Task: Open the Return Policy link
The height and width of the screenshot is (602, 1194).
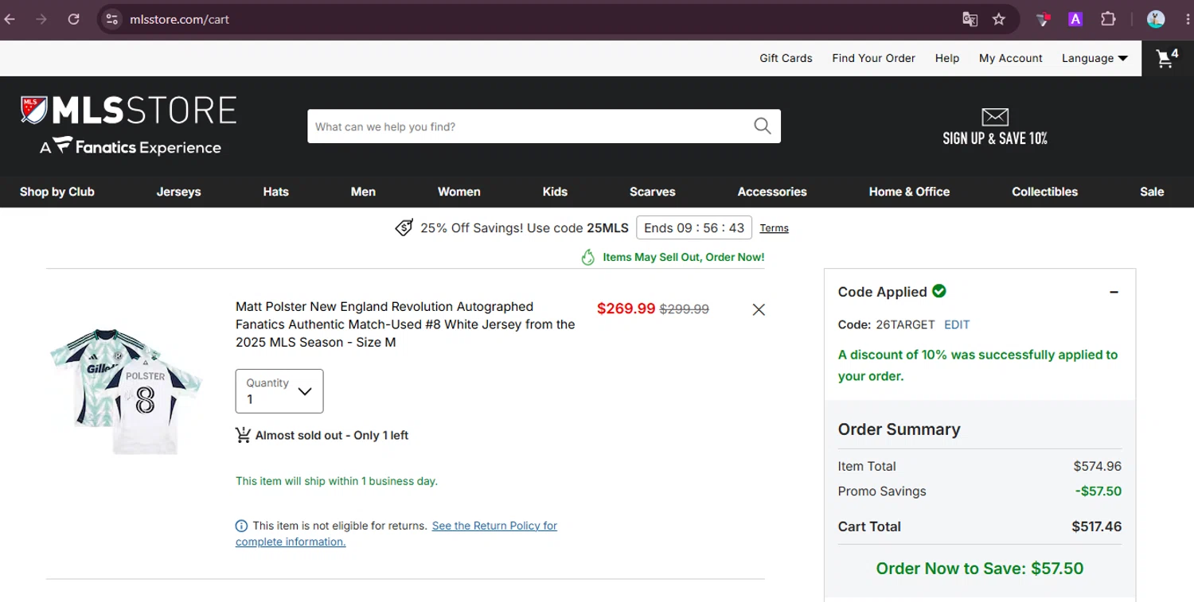Action: [396, 534]
